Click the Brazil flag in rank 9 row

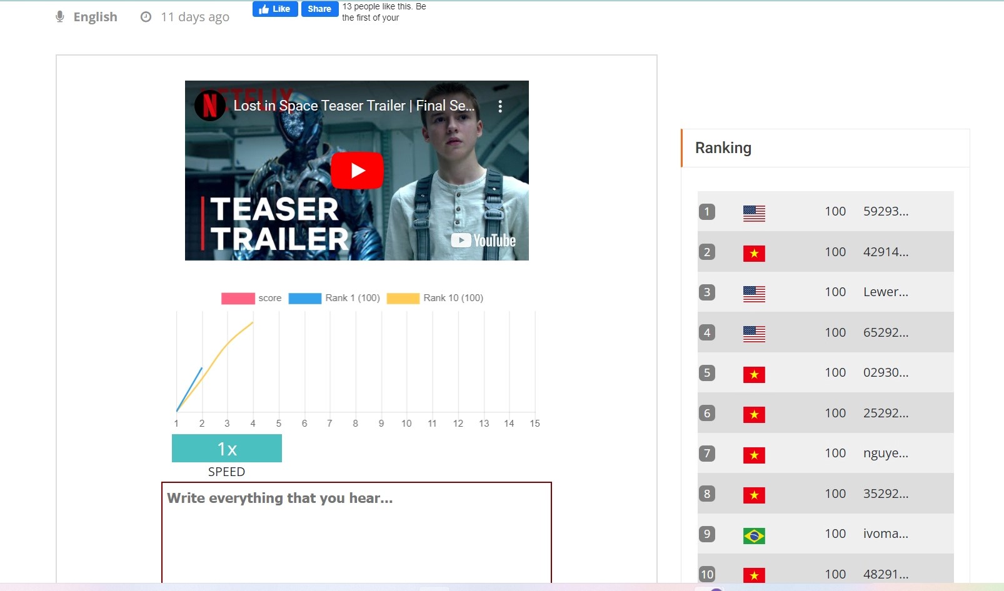754,536
